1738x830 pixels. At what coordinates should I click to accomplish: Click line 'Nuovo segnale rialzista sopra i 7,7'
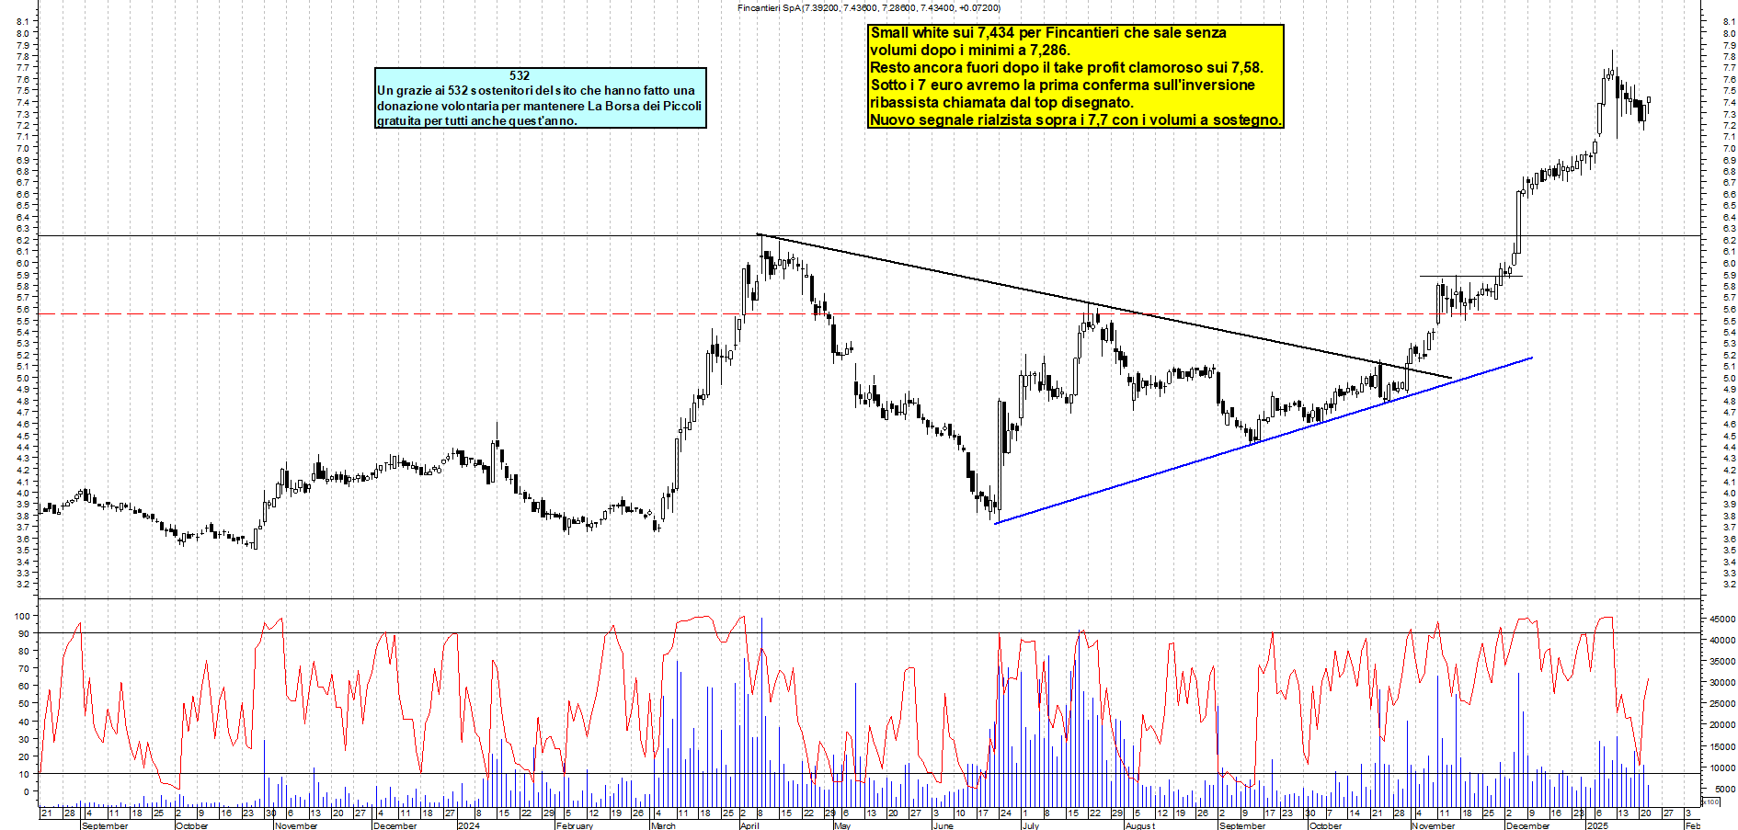tap(1075, 120)
